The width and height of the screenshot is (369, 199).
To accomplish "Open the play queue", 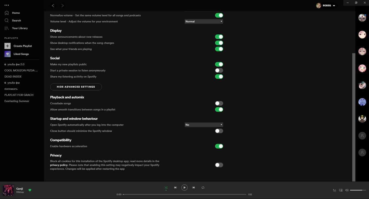I will (x=334, y=190).
